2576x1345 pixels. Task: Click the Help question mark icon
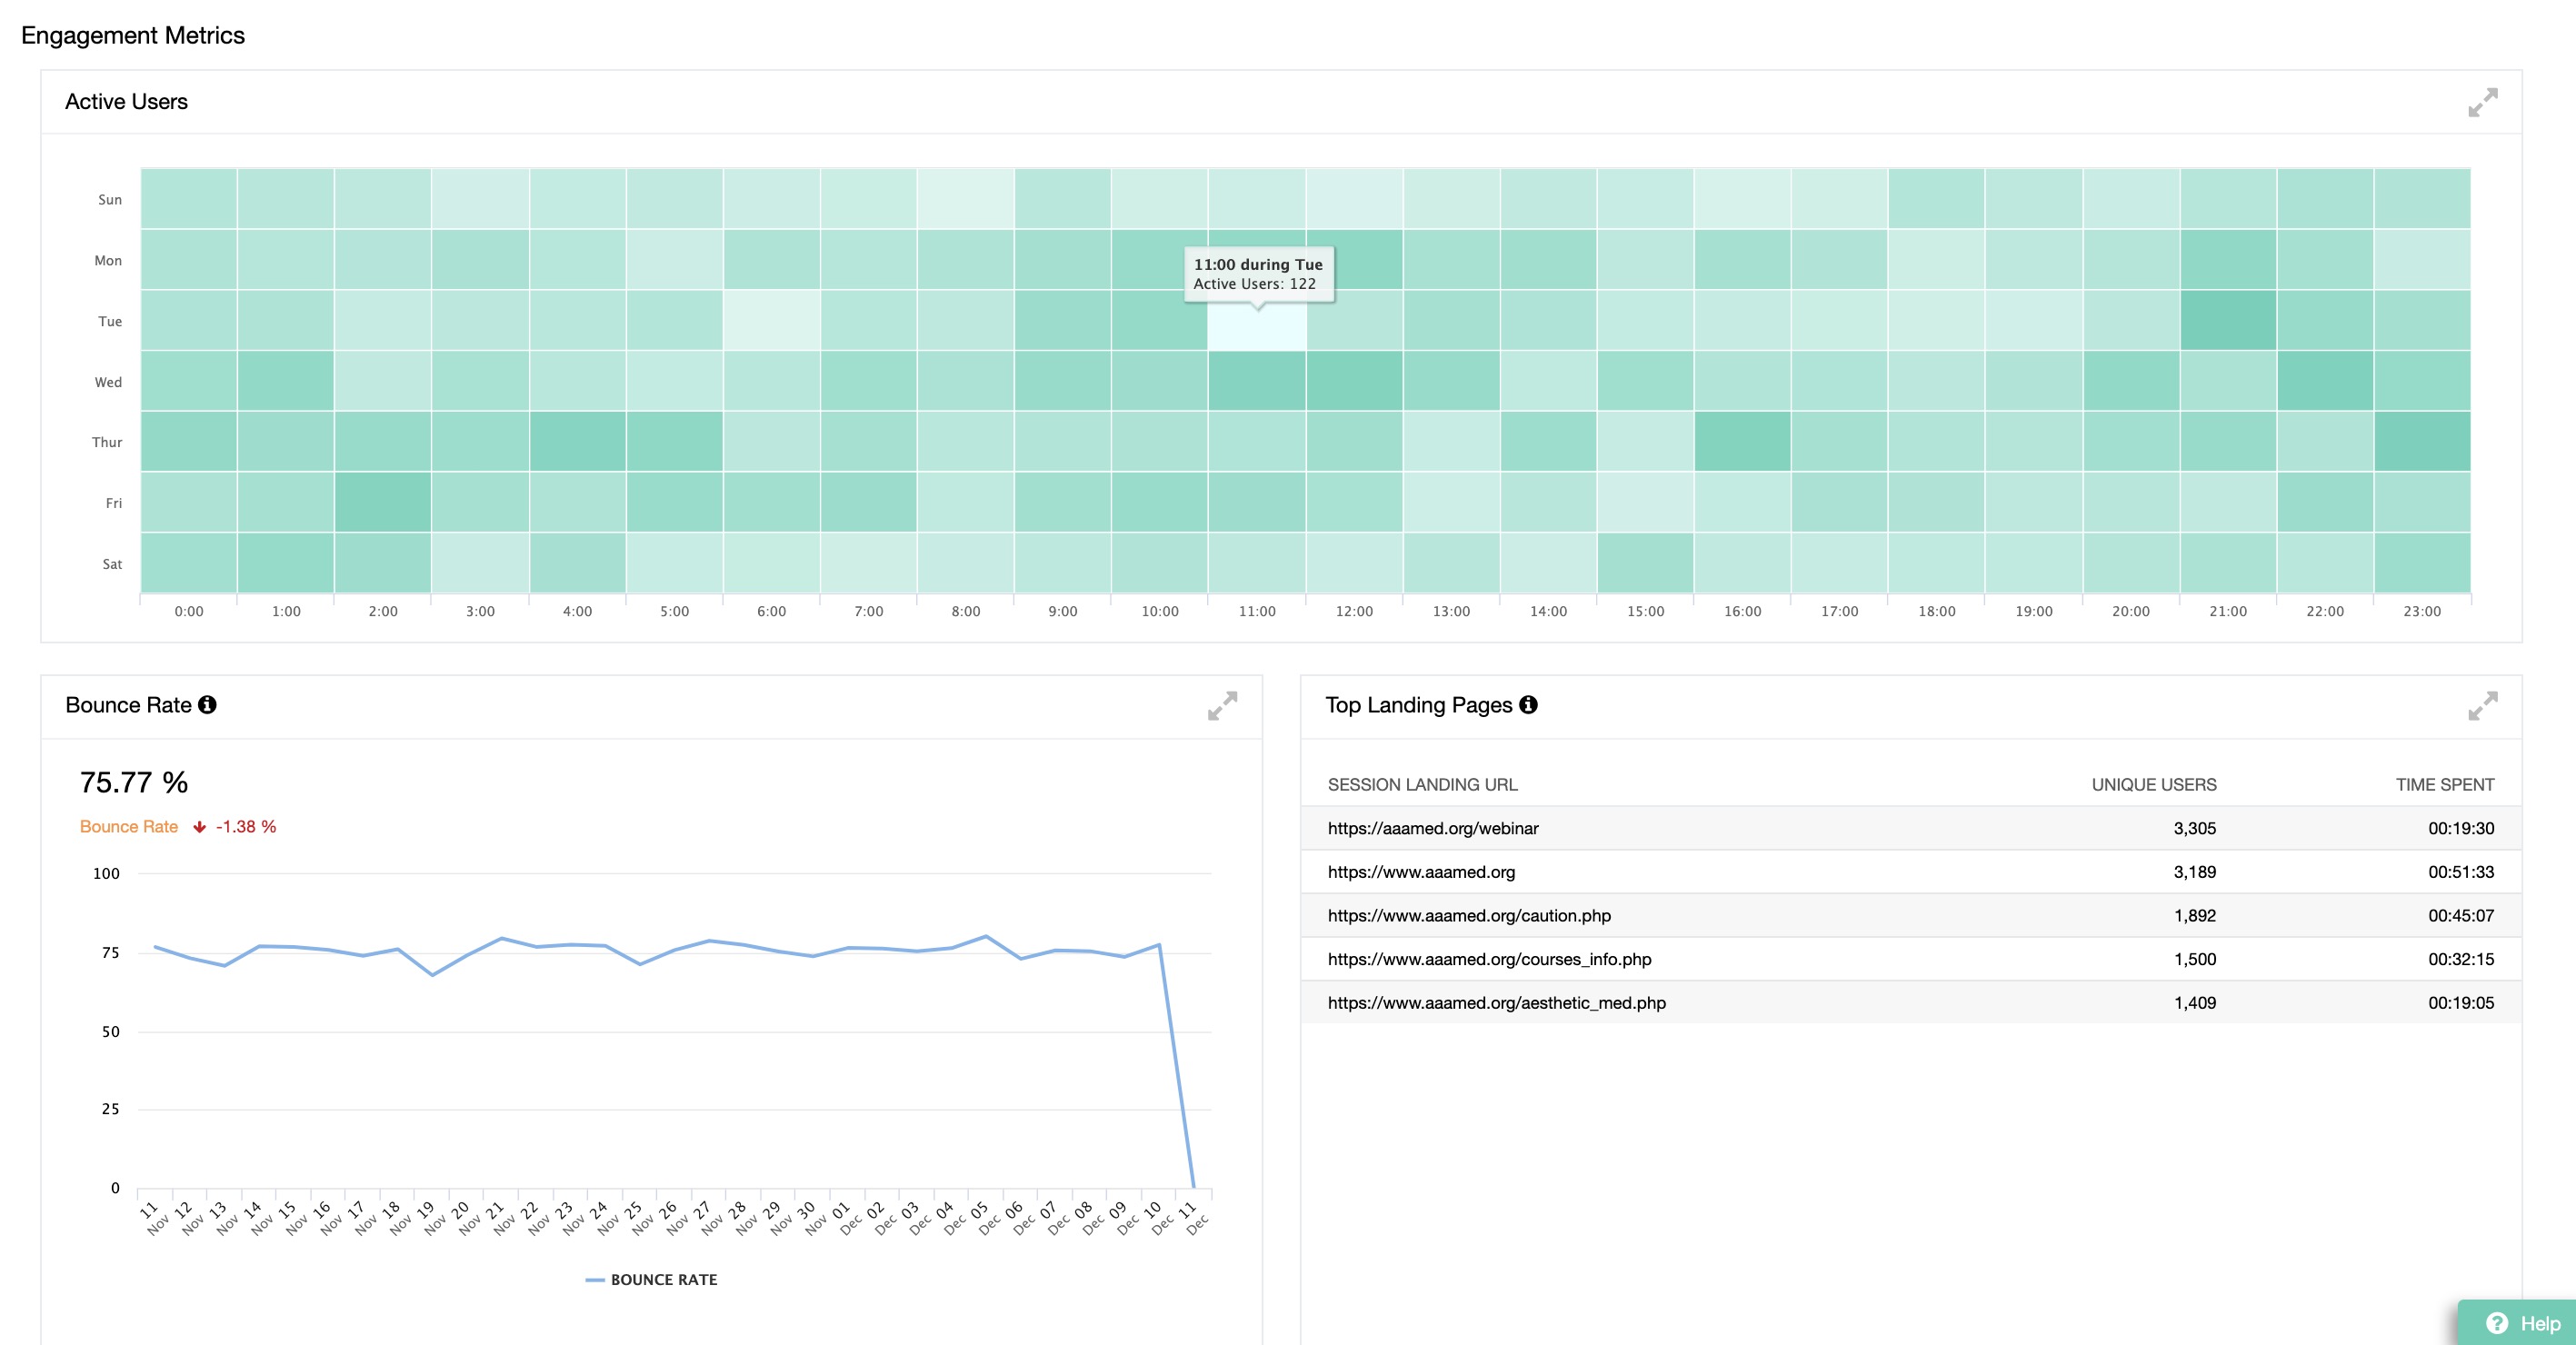(x=2496, y=1323)
